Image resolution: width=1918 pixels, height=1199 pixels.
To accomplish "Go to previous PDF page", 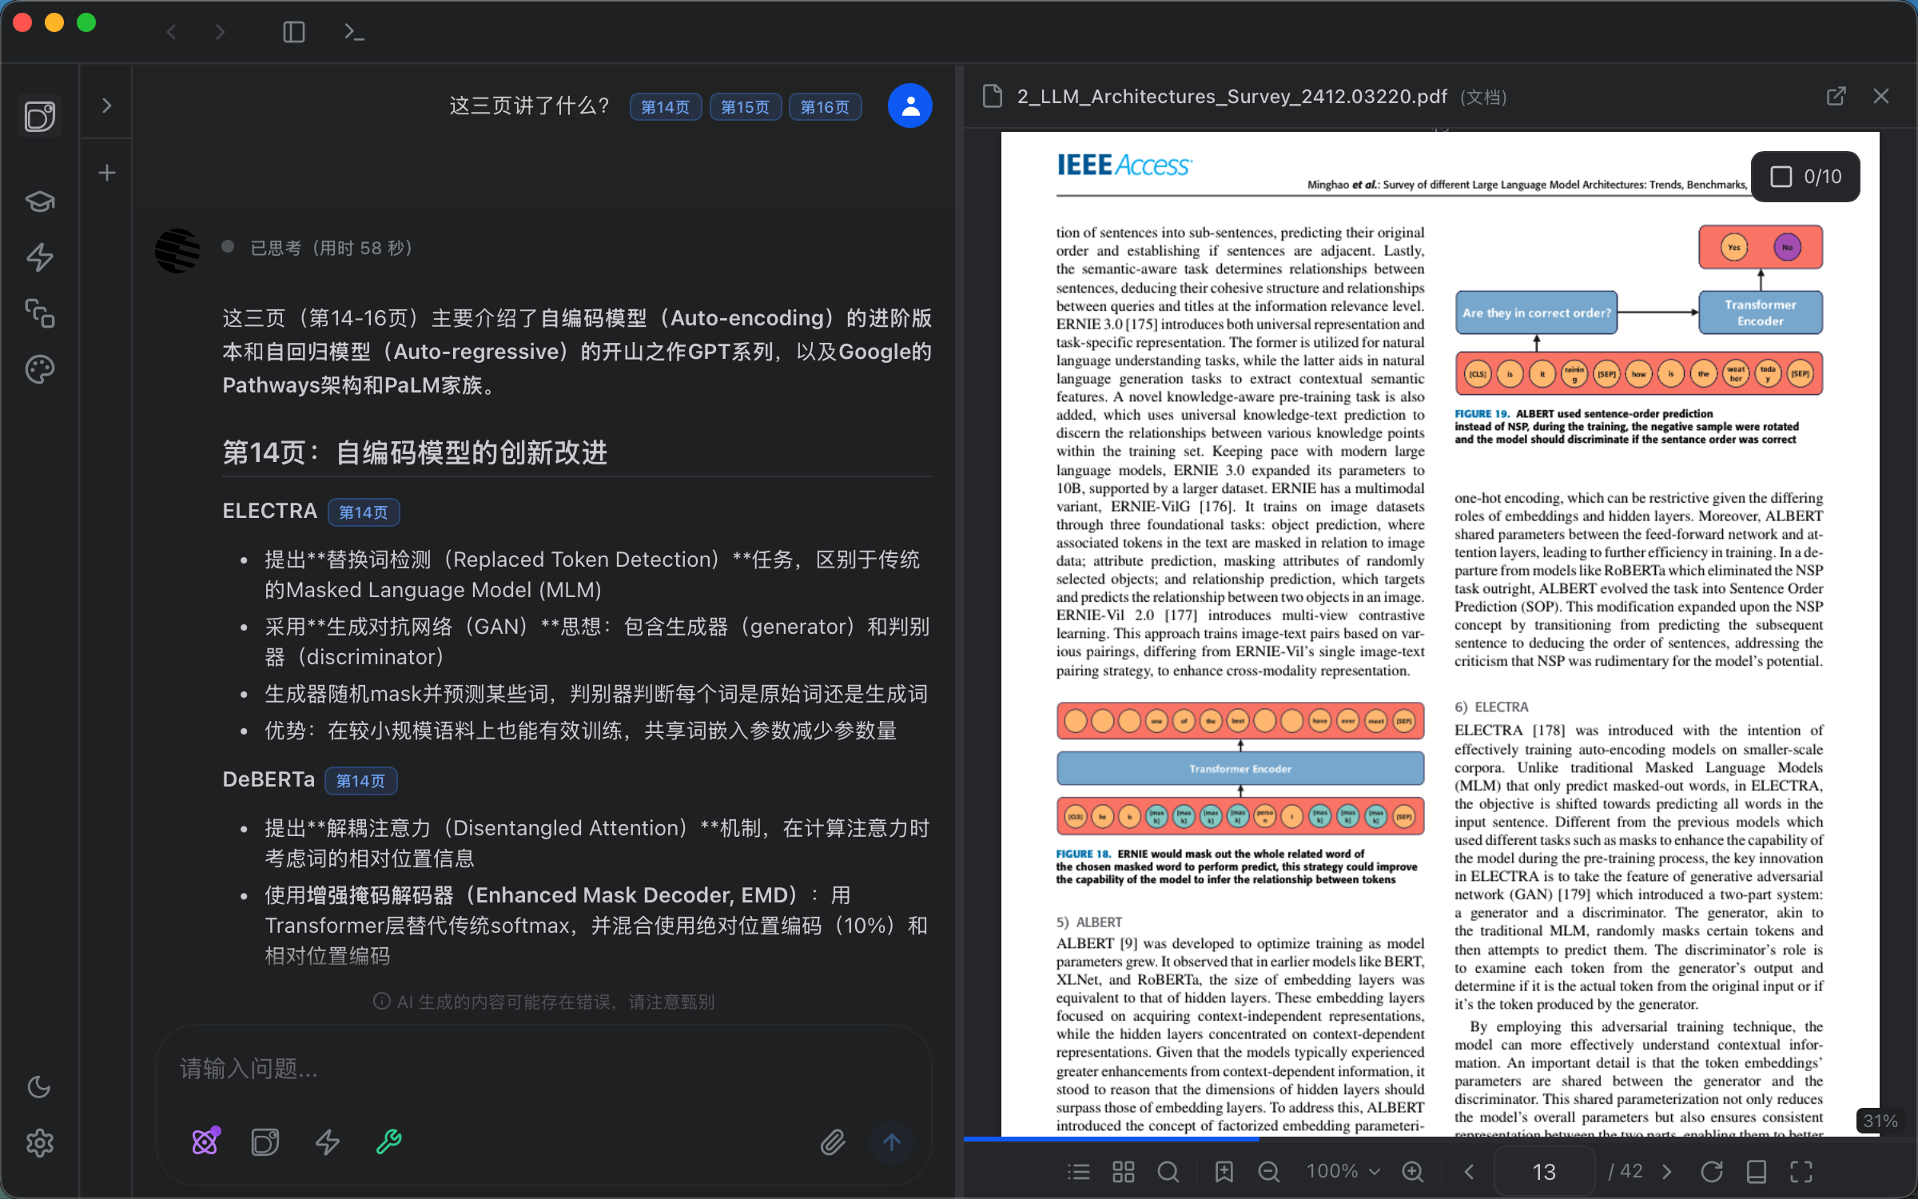I will pos(1469,1172).
